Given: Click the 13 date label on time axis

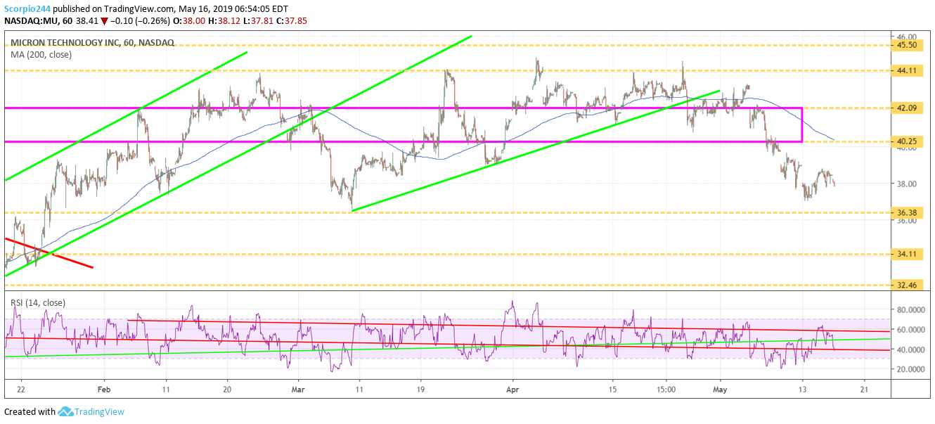Looking at the screenshot, I should click(802, 389).
